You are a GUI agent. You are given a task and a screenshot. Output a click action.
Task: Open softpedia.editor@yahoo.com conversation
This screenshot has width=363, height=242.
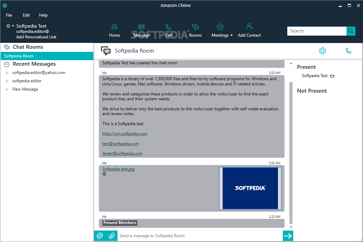pyautogui.click(x=39, y=73)
